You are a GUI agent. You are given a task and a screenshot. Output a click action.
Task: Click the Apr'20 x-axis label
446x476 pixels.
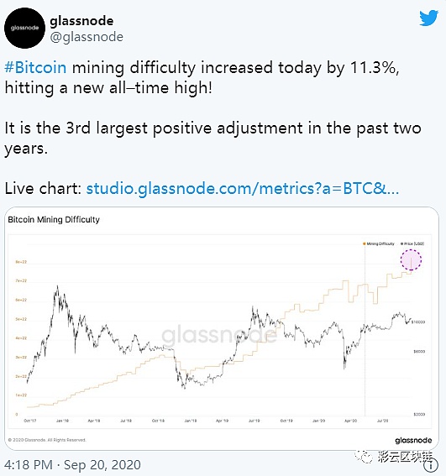click(350, 421)
